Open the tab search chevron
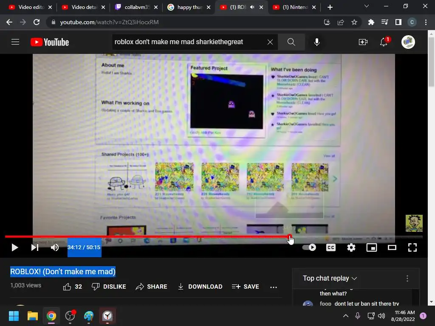435x326 pixels. click(367, 6)
